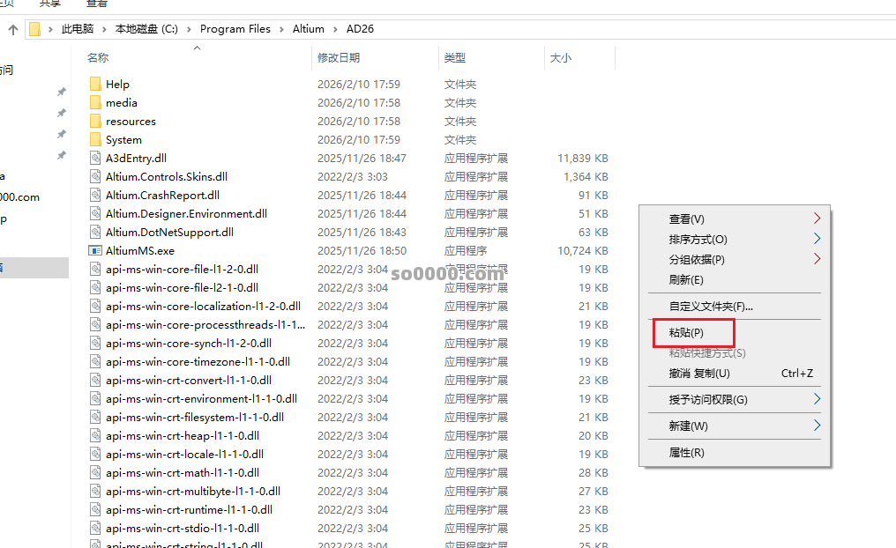The height and width of the screenshot is (548, 896).
Task: Select the api-ms-win-crt-math dll icon
Action: coord(95,472)
